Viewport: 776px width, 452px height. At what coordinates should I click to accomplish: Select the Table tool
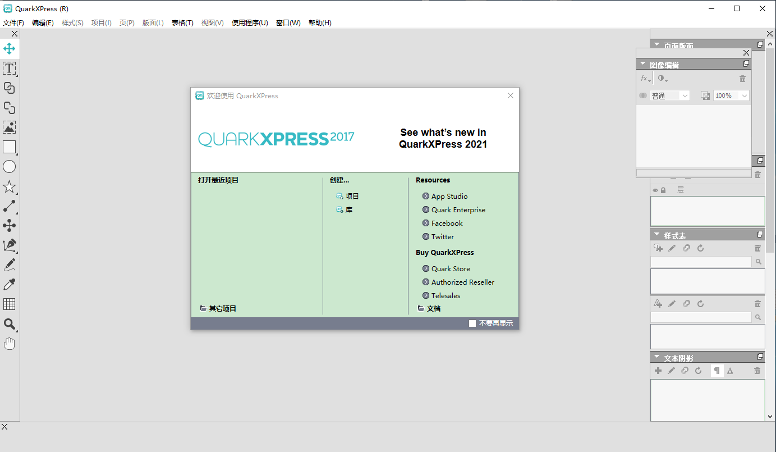(x=9, y=304)
